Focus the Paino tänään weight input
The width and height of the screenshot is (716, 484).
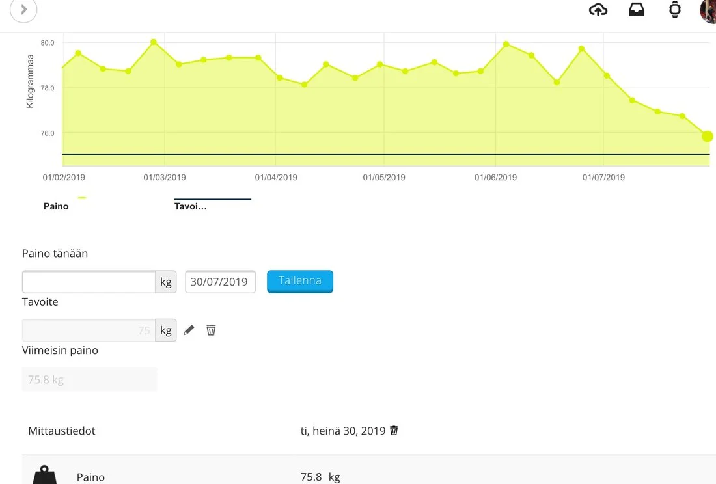point(89,282)
